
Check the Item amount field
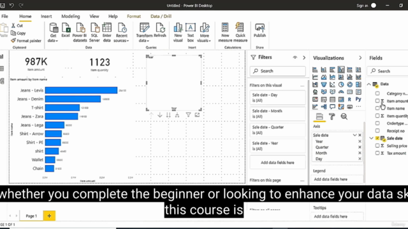pyautogui.click(x=377, y=101)
